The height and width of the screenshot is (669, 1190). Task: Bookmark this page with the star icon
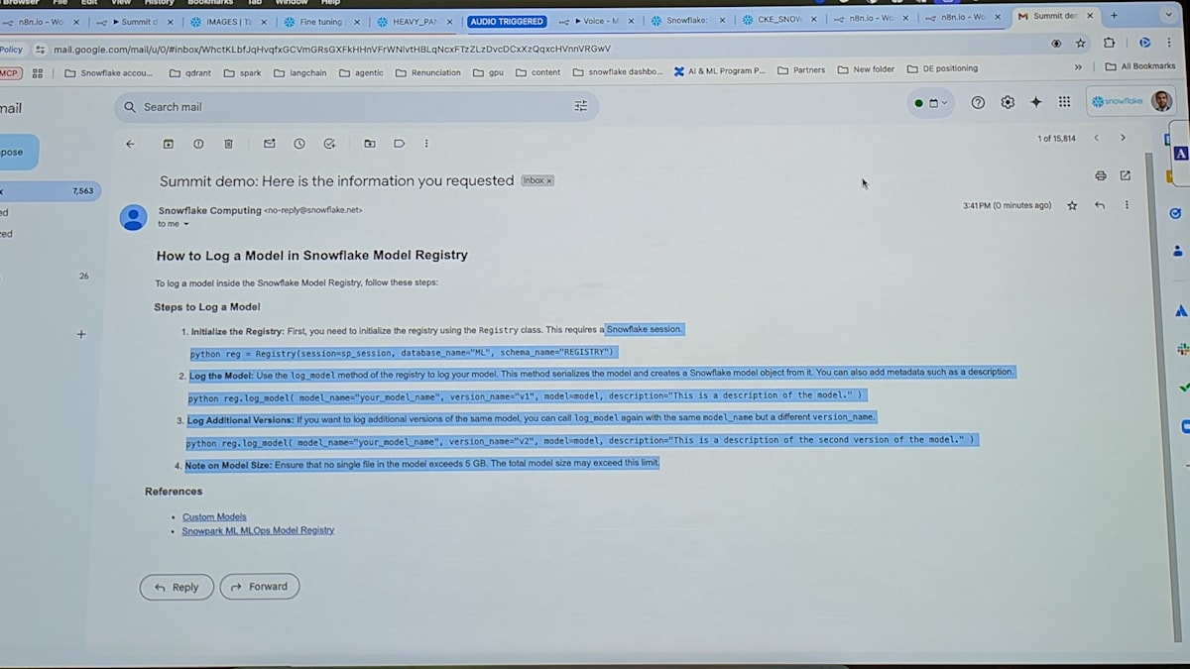1081,44
